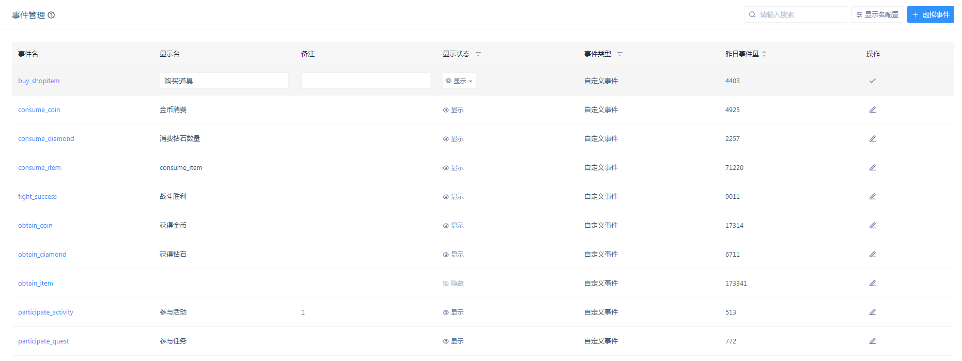Click edit pencil for fight_success row
The image size is (962, 361).
click(x=872, y=196)
